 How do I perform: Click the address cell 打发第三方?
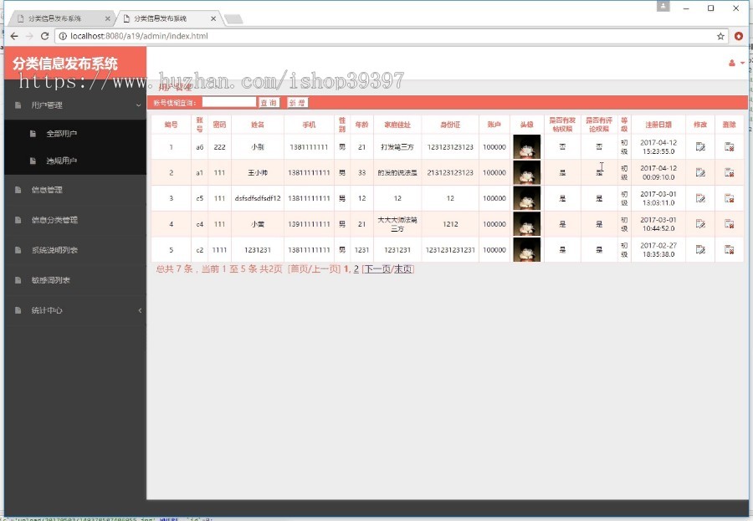tap(397, 147)
